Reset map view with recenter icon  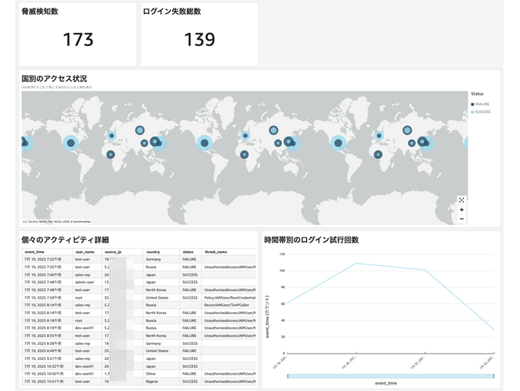(x=461, y=200)
